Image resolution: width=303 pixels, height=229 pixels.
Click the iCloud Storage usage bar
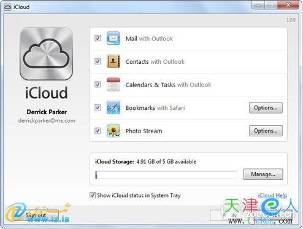point(166,175)
